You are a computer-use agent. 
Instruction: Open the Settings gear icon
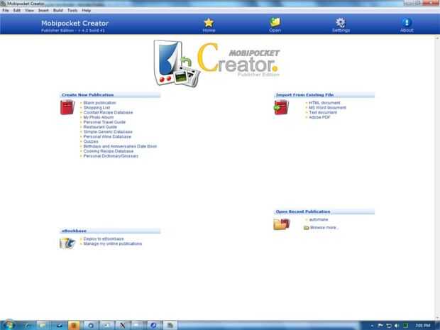(x=341, y=23)
